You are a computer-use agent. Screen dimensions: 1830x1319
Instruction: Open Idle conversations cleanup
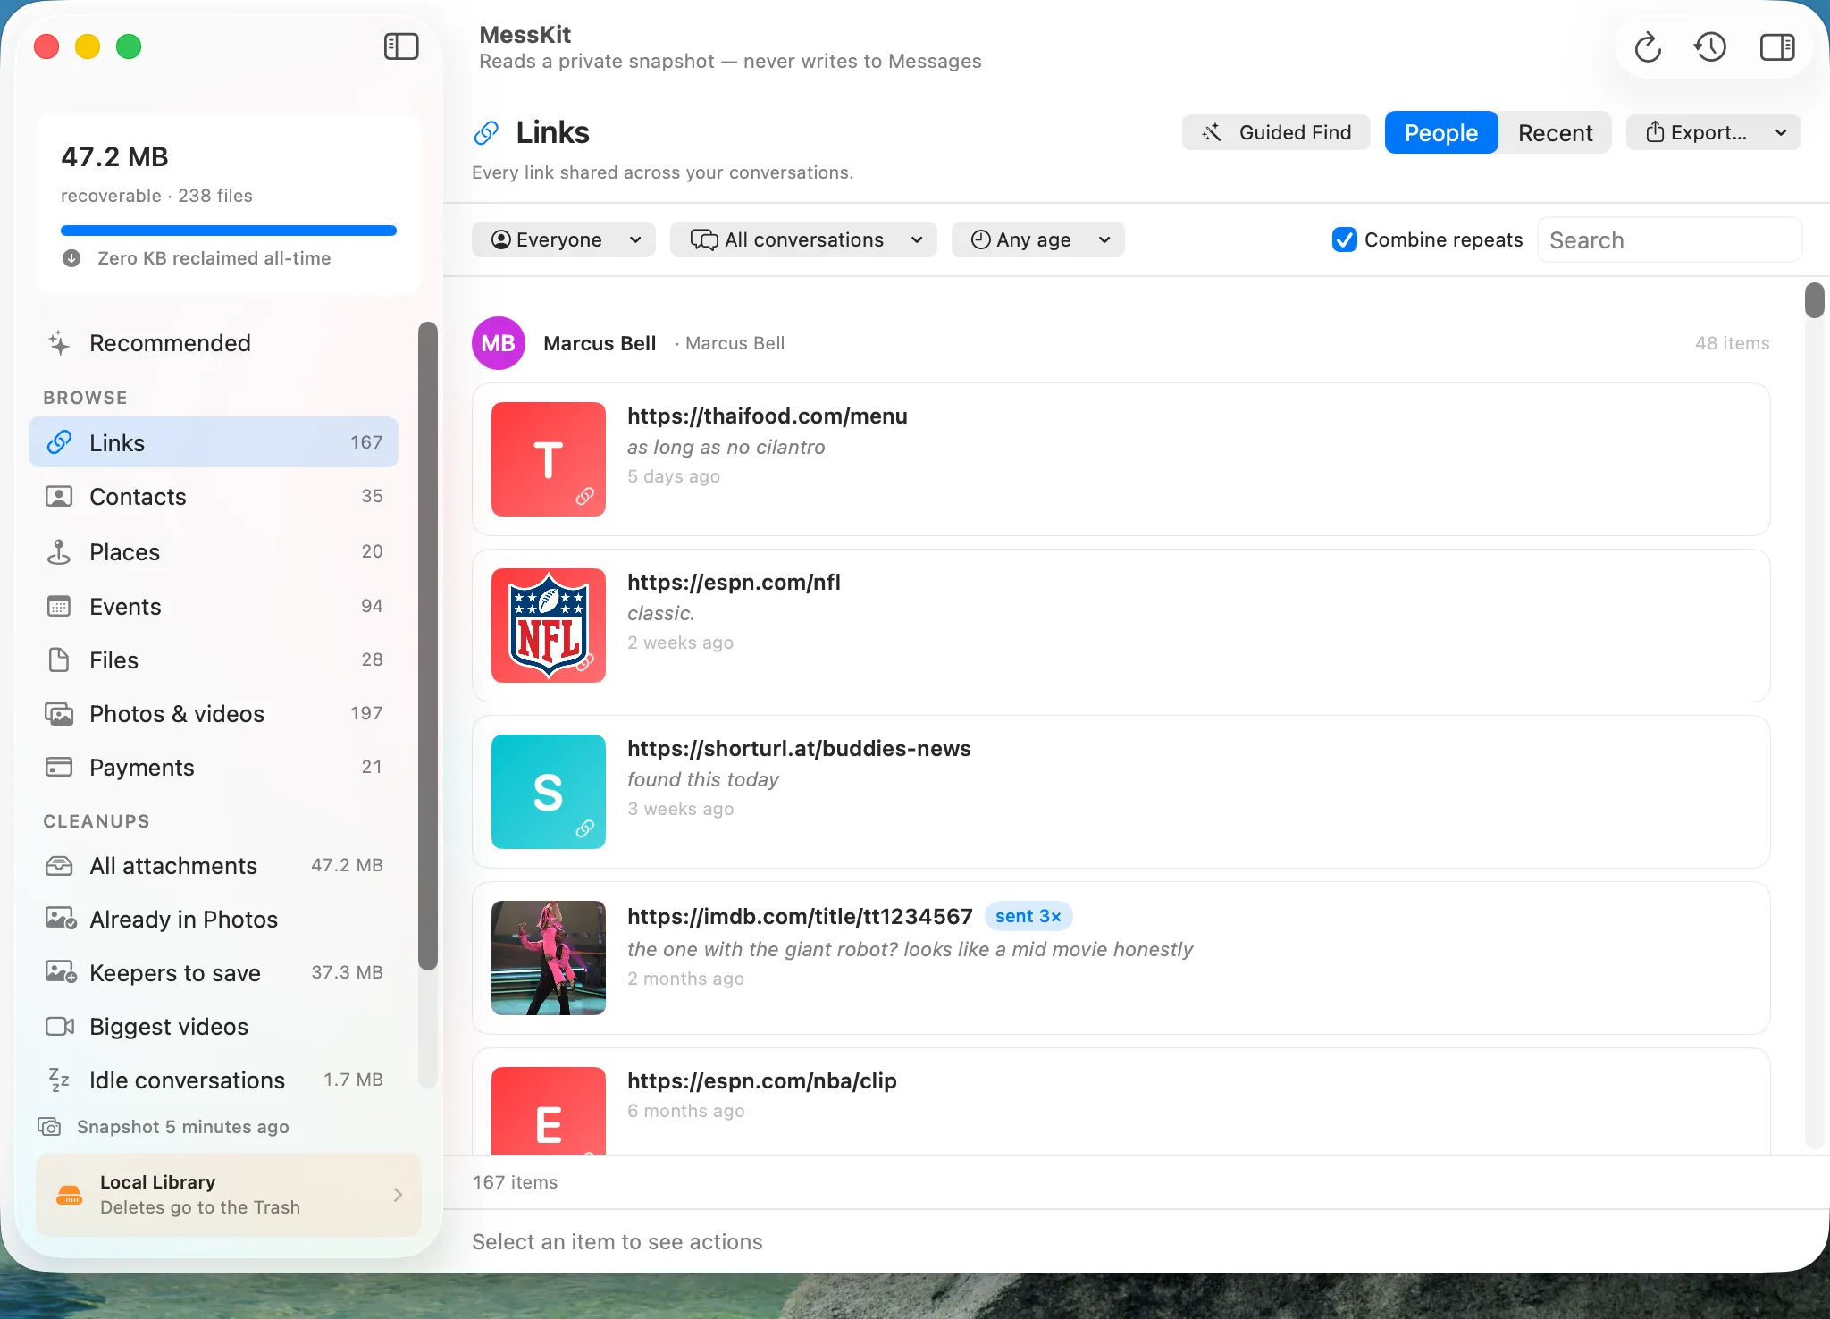[x=214, y=1080]
